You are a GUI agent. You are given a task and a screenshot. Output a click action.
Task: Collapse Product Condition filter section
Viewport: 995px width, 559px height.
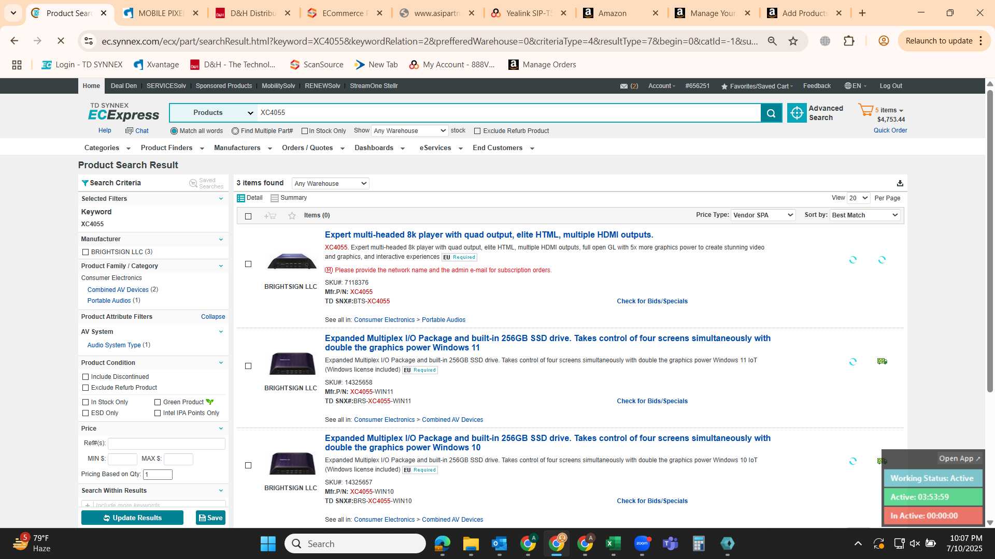click(221, 363)
